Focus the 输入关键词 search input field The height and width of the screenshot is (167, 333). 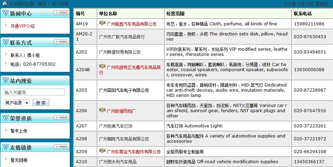34,92
